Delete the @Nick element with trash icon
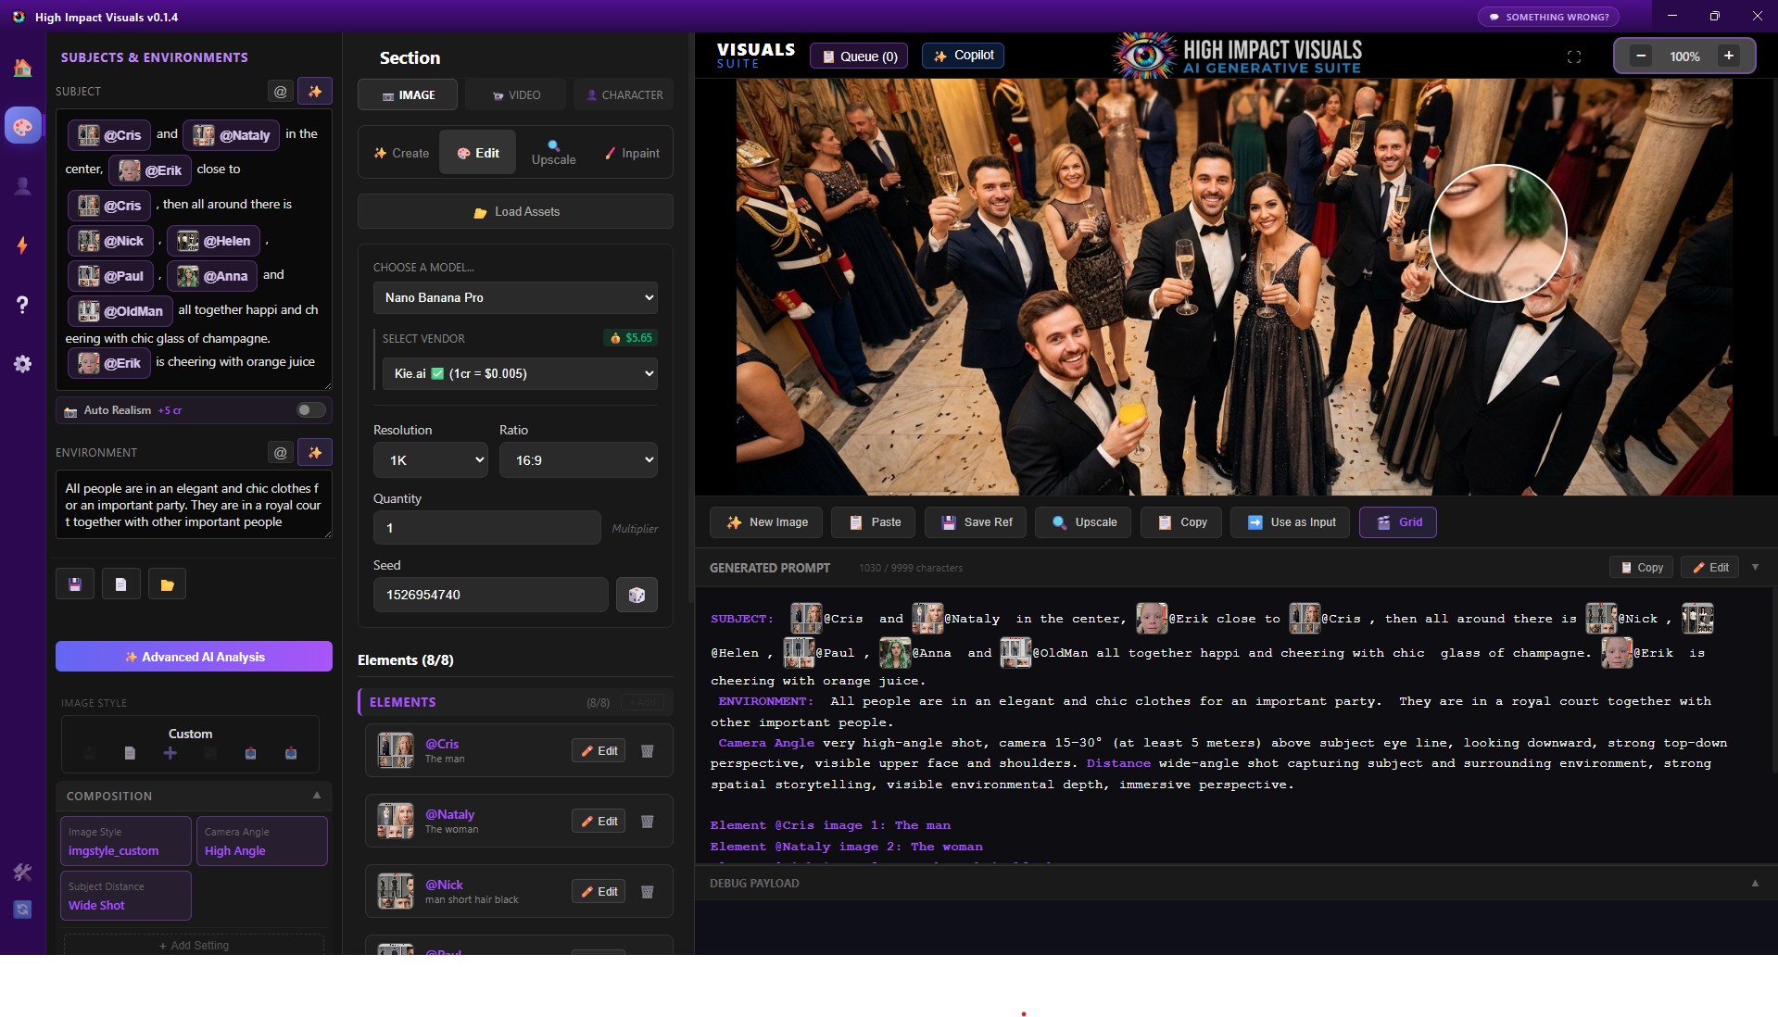The height and width of the screenshot is (1017, 1778). (x=648, y=892)
